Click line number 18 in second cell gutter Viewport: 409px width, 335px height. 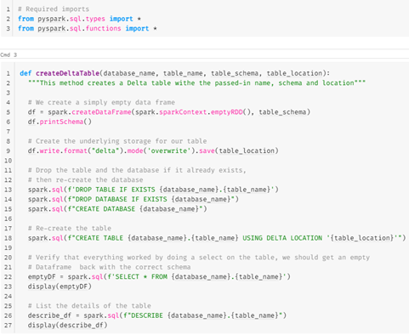click(8, 238)
